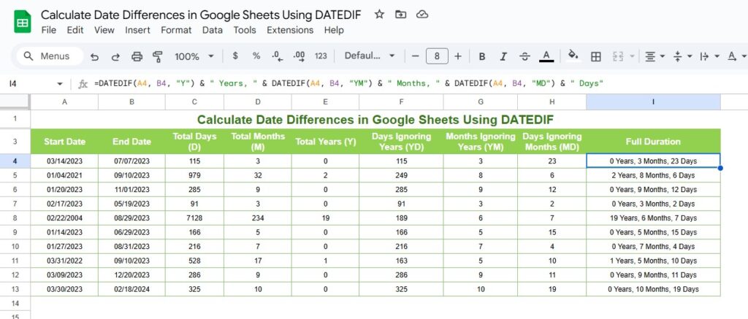Select cell showing 234 months
The height and width of the screenshot is (319, 748).
(258, 218)
